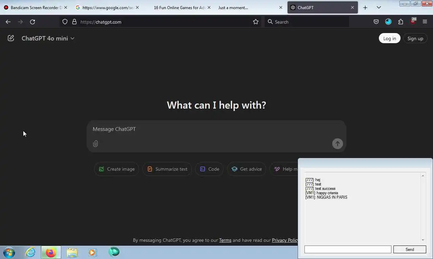Open Windows Explorer folder from taskbar

click(x=72, y=252)
